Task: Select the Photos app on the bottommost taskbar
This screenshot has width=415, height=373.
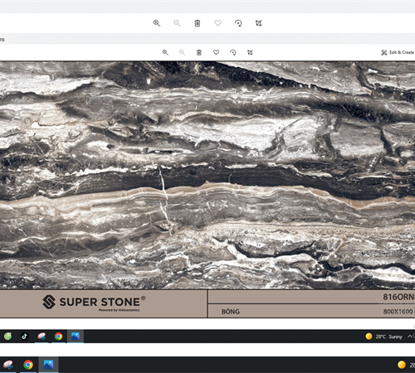Action: click(x=48, y=365)
